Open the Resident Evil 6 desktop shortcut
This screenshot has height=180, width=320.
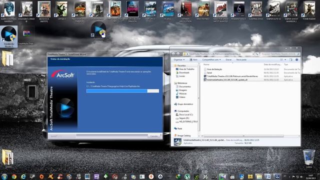point(238,10)
